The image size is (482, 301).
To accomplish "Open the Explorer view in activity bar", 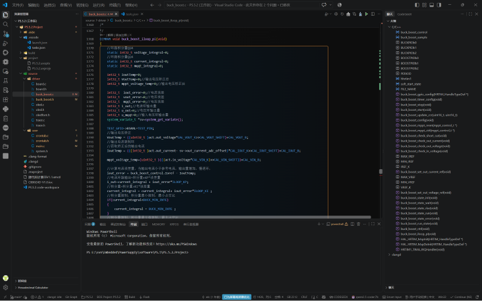I will click(x=5, y=14).
